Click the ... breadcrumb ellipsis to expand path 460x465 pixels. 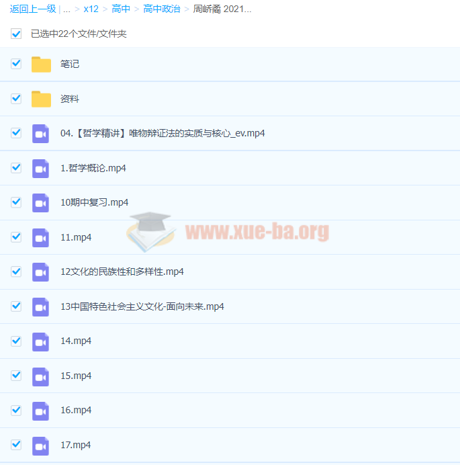pyautogui.click(x=66, y=9)
